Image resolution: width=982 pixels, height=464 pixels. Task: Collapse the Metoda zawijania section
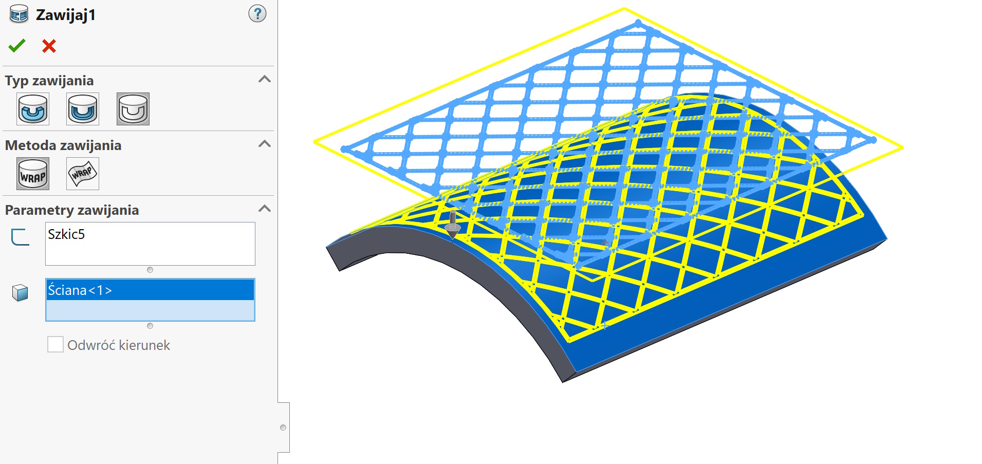(265, 144)
